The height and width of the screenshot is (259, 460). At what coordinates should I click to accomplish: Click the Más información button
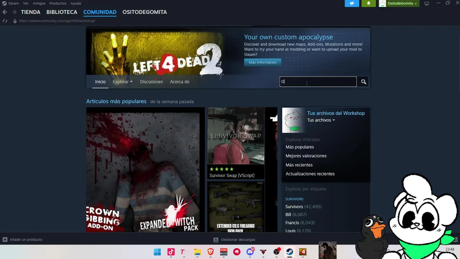coord(263,62)
